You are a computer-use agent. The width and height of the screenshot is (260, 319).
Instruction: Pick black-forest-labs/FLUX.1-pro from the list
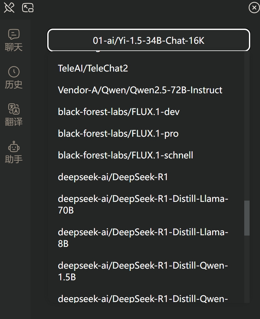click(x=146, y=134)
